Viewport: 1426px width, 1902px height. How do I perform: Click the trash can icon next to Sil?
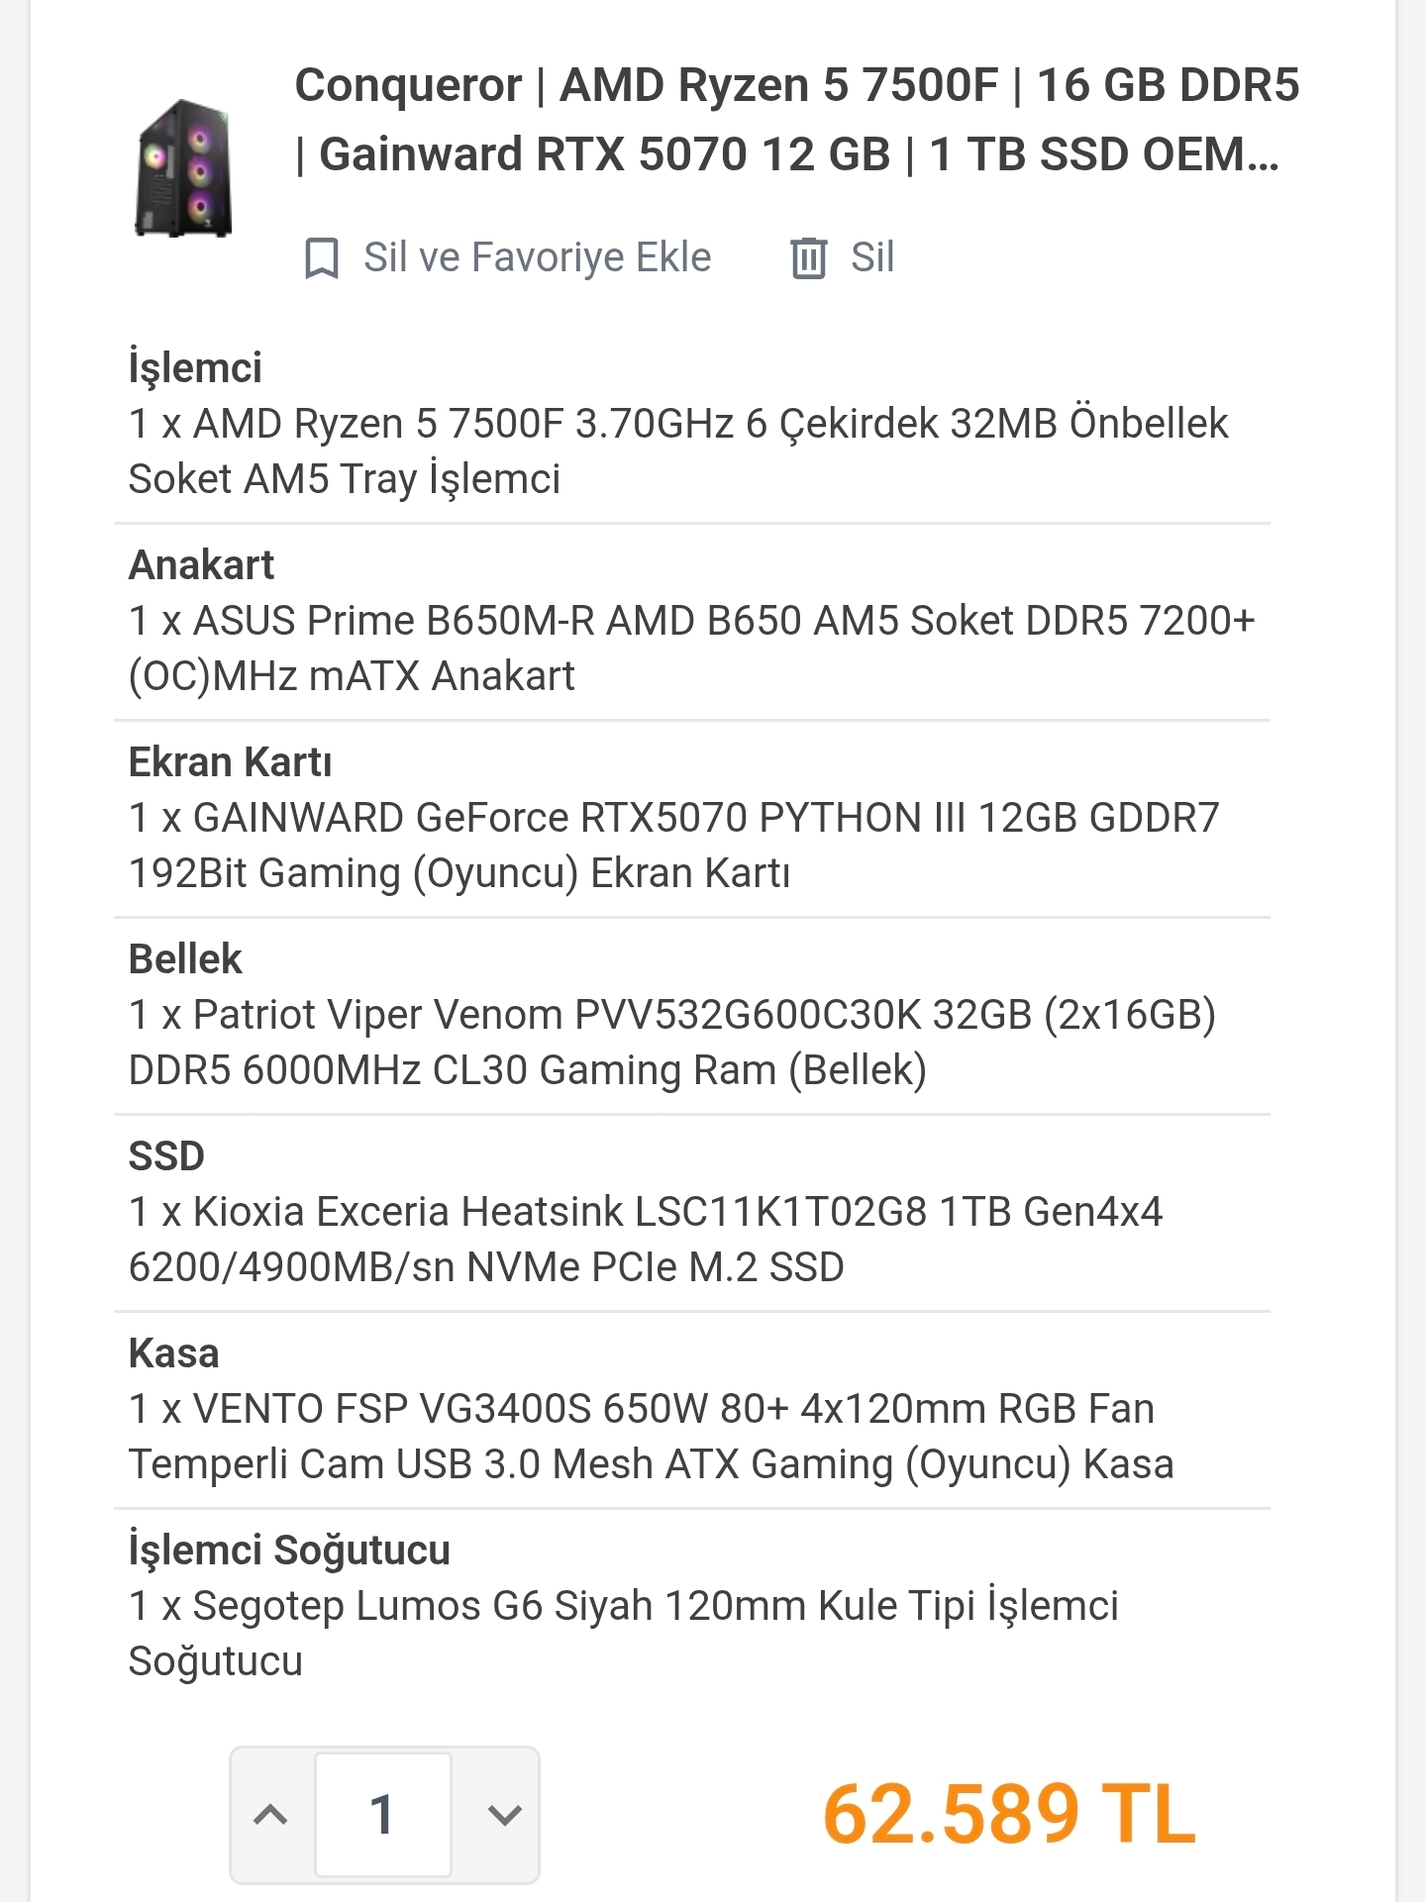coord(808,258)
